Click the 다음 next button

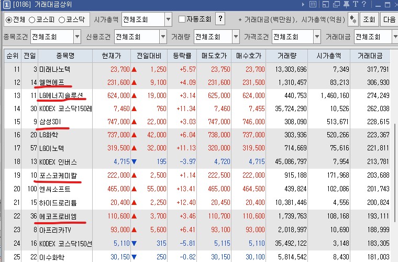(x=389, y=19)
